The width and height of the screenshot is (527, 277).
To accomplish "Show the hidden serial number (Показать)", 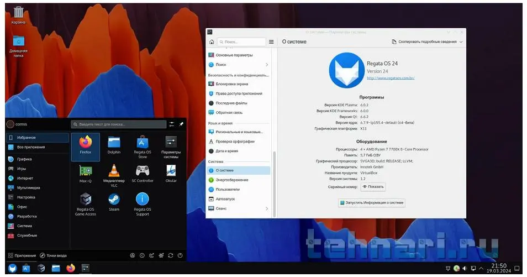I will click(x=373, y=187).
